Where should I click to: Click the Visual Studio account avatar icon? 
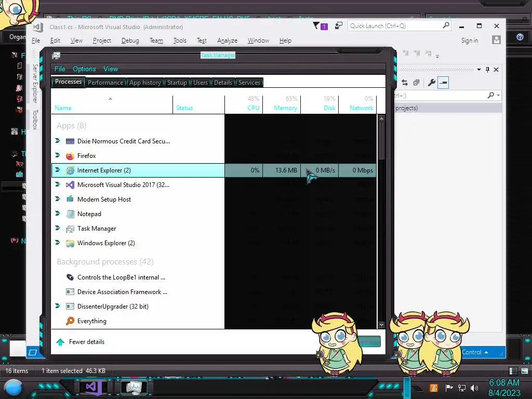point(496,40)
